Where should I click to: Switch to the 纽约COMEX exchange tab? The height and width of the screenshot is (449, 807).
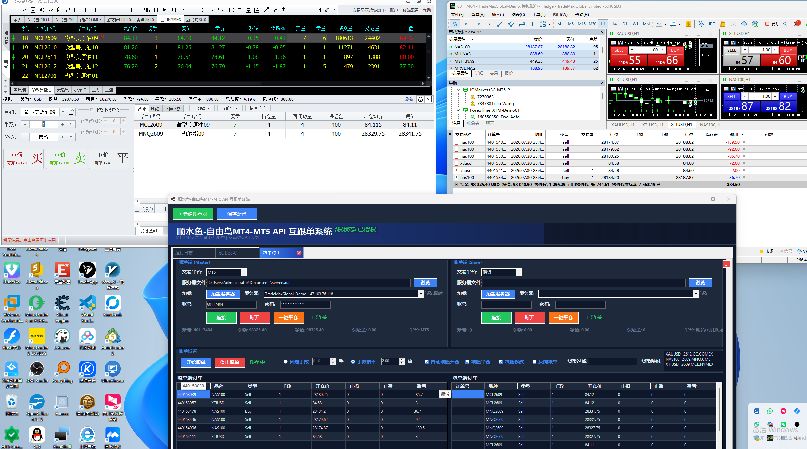coord(91,20)
